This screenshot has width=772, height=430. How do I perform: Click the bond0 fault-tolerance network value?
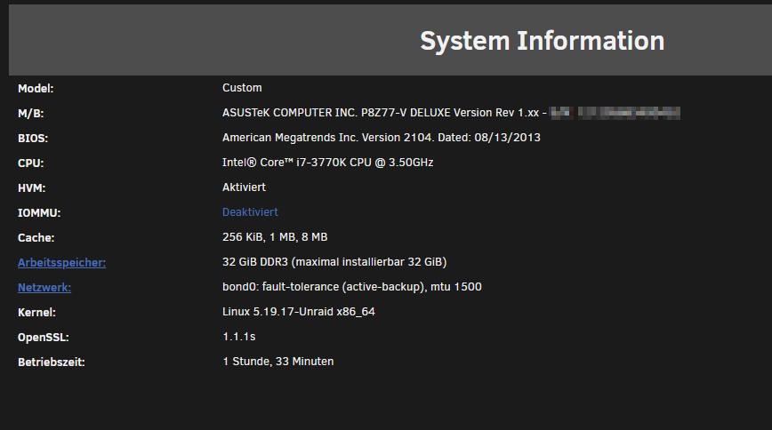351,287
